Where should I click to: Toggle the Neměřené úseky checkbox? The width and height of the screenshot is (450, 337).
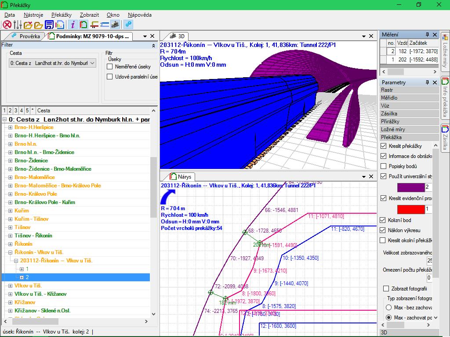point(109,67)
